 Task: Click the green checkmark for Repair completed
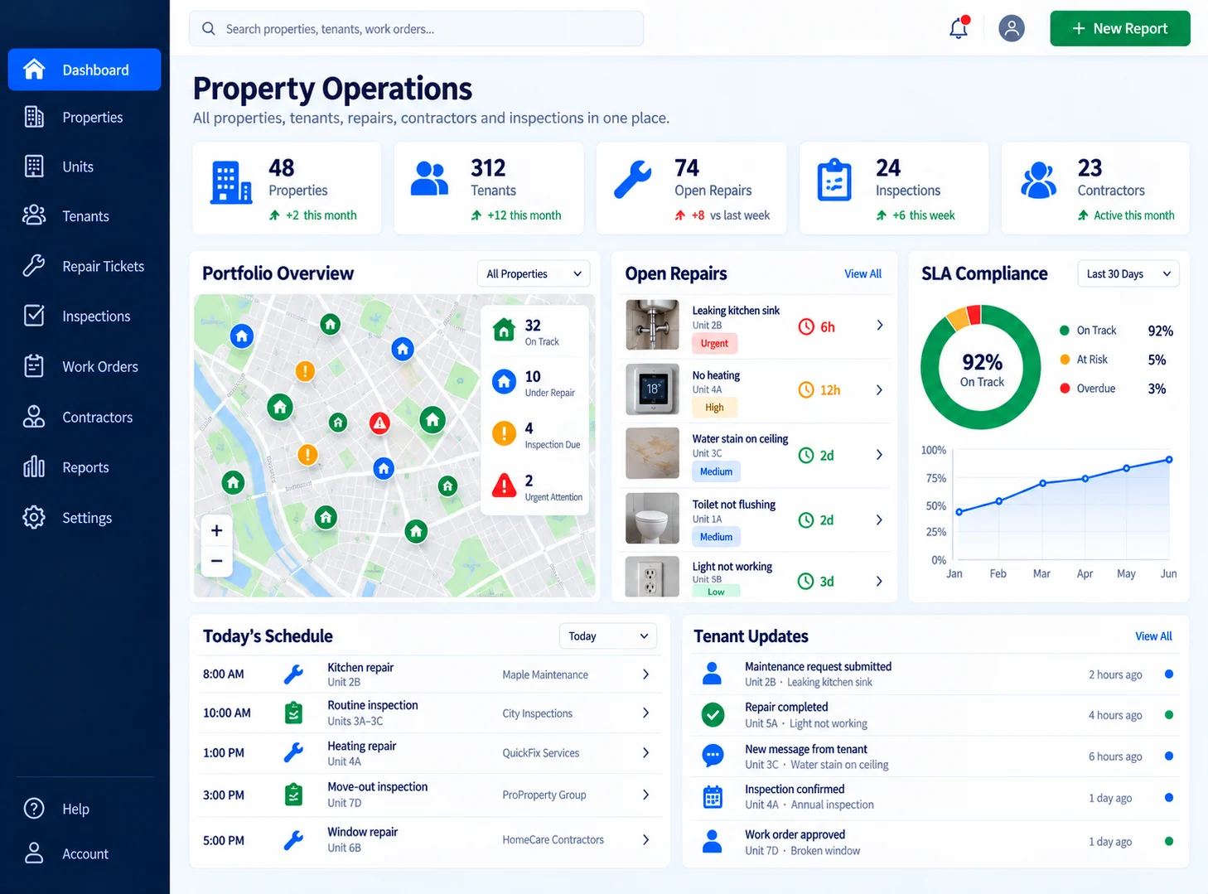[713, 714]
